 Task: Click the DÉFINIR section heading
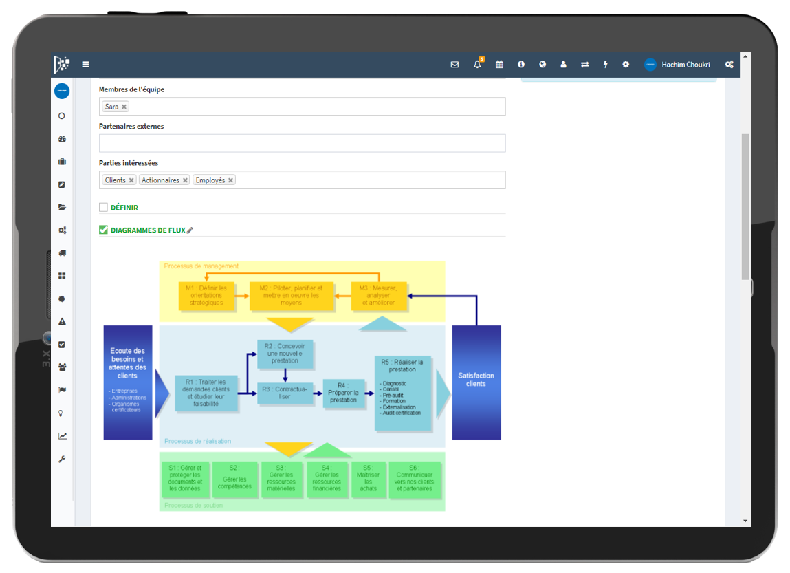pyautogui.click(x=124, y=208)
